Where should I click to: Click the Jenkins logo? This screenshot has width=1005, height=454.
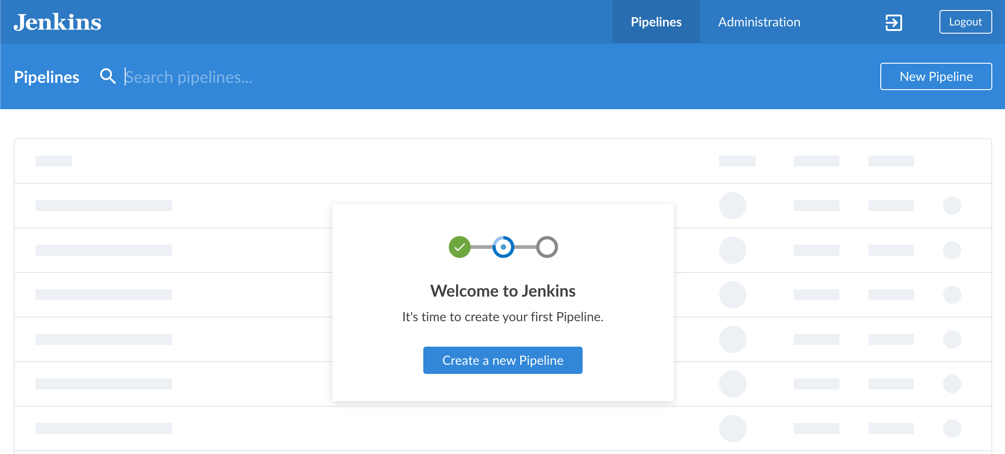point(57,22)
